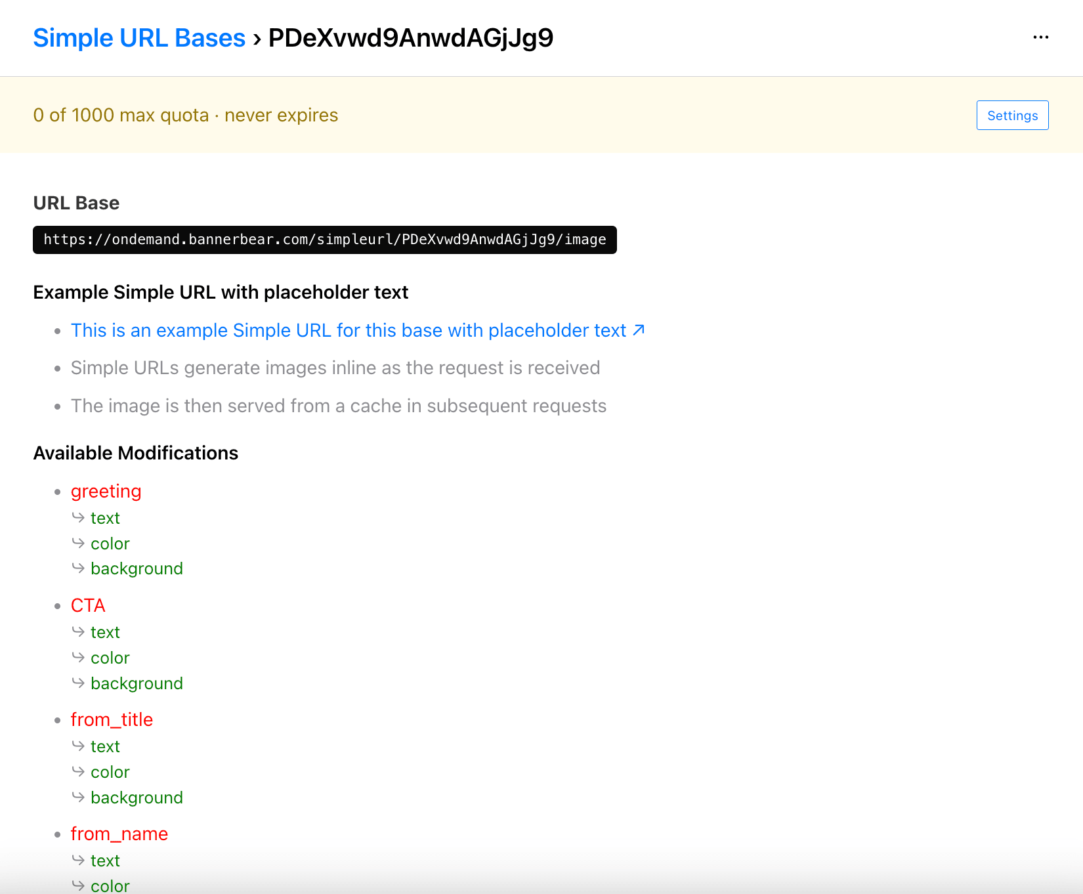Select the greeting modification

[x=106, y=491]
